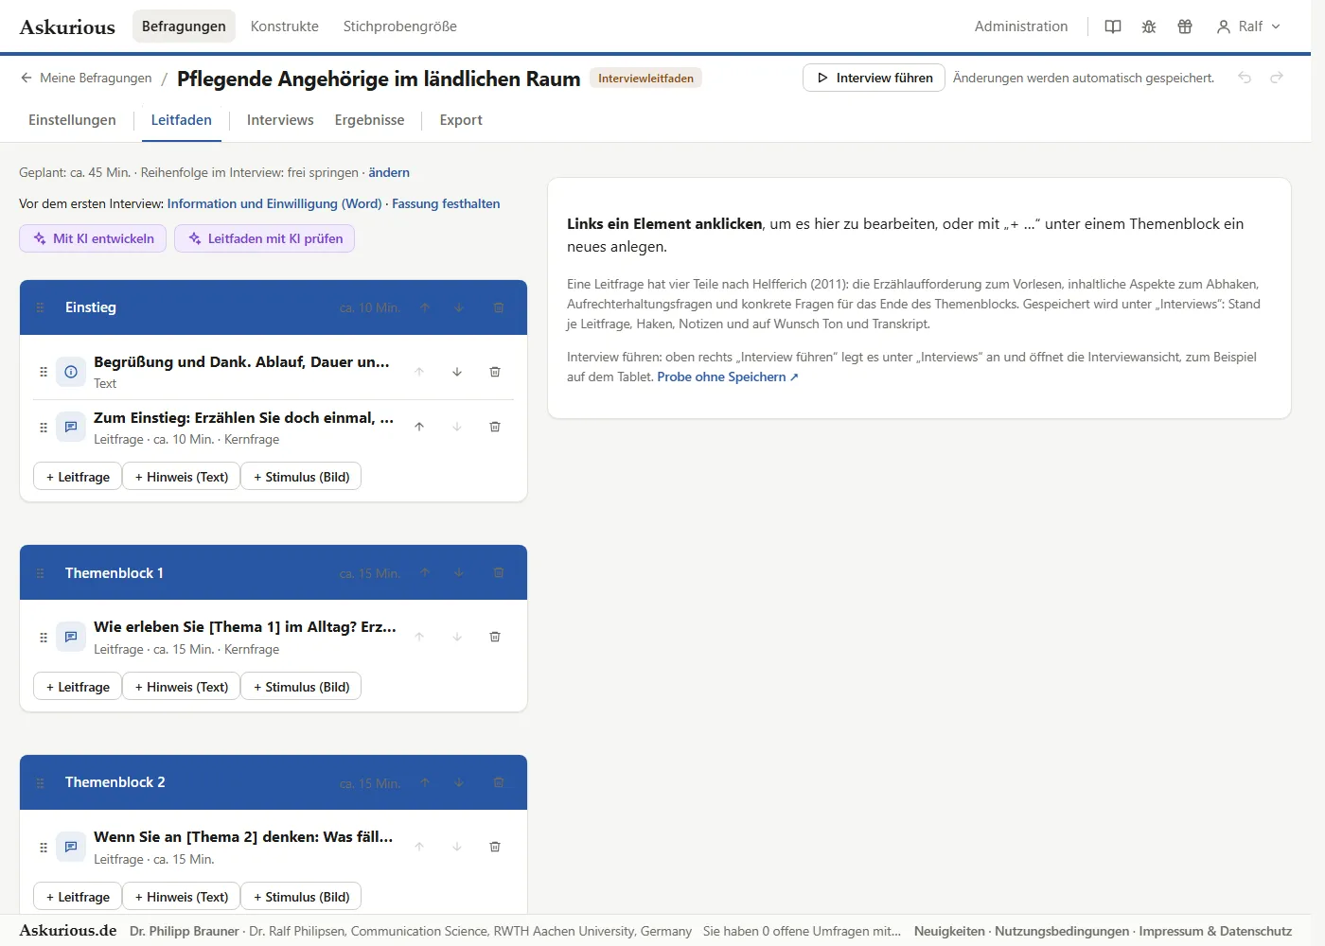
Task: Open Impressum & Datenschutz in footer
Action: (1215, 931)
